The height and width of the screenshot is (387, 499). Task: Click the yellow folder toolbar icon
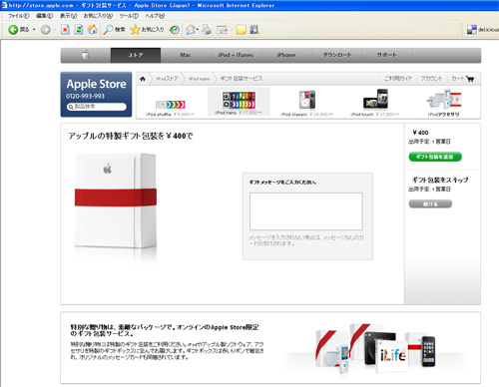pyautogui.click(x=242, y=30)
